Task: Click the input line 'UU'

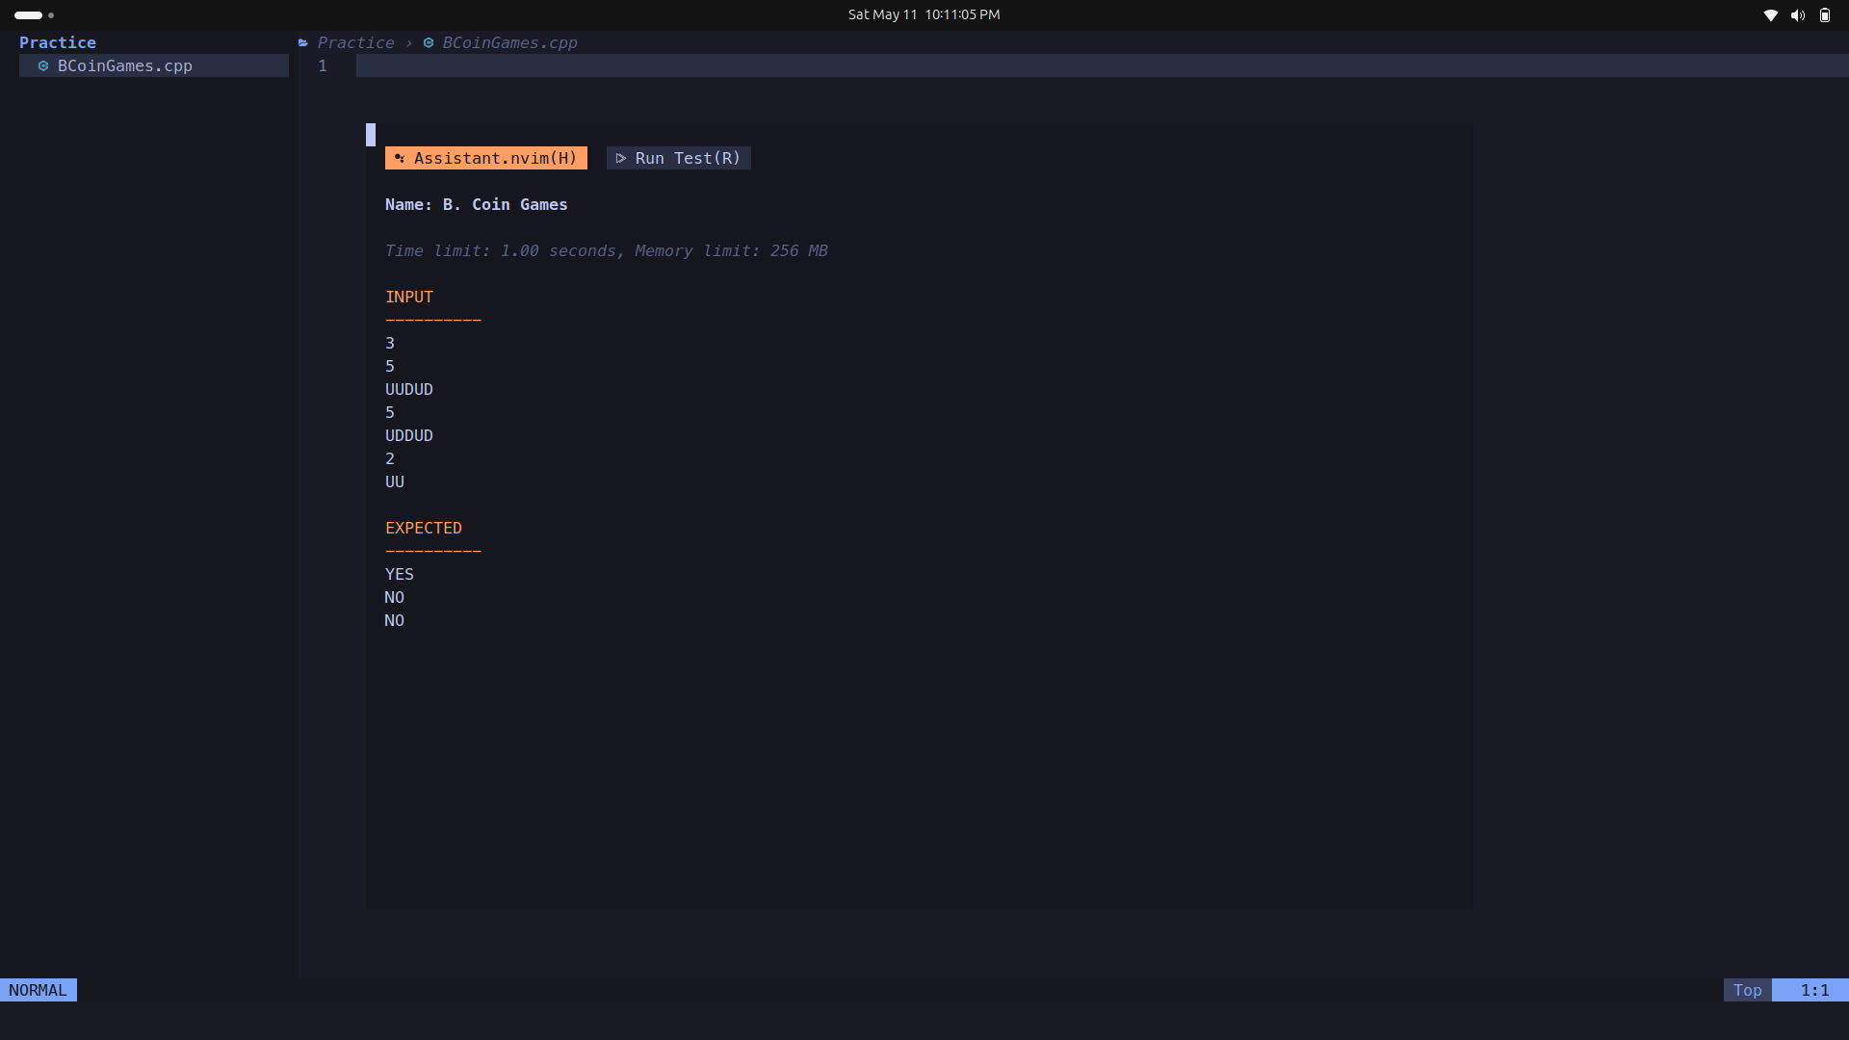Action: coord(395,481)
